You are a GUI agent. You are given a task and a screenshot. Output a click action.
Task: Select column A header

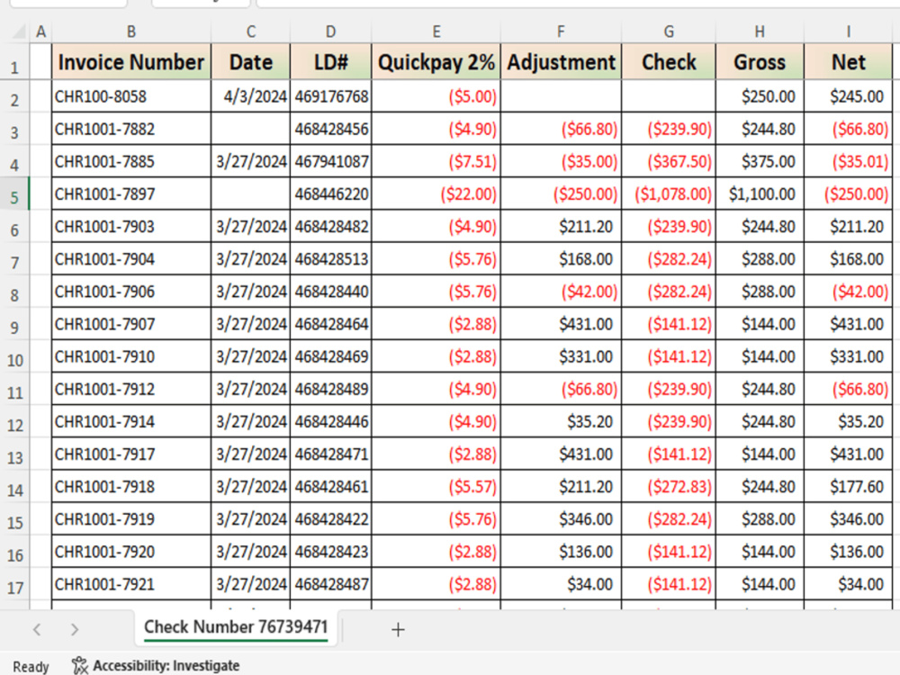pyautogui.click(x=41, y=30)
